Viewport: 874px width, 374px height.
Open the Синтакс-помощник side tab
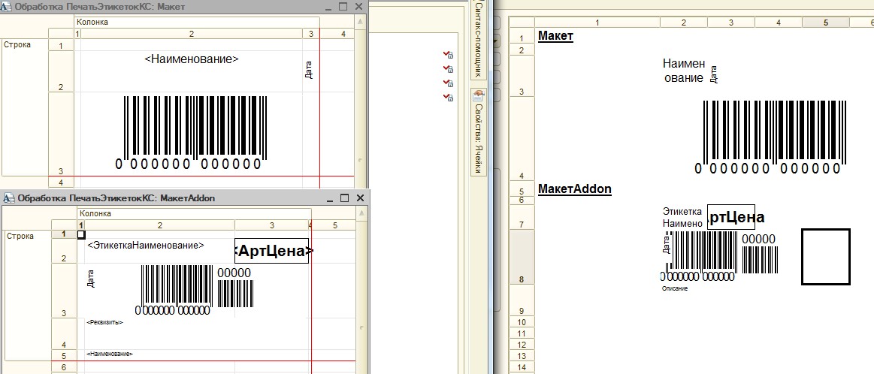pos(477,39)
